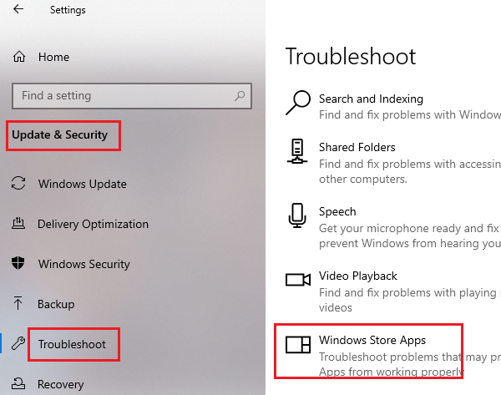The width and height of the screenshot is (501, 395).
Task: Select Windows Security in the sidebar
Action: 83,264
